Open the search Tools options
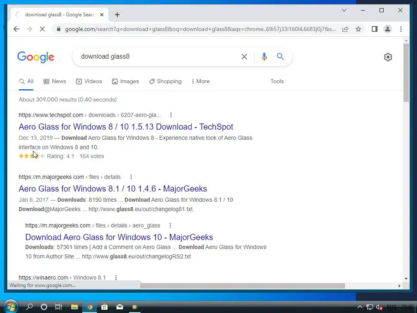The width and height of the screenshot is (417, 313). tap(277, 82)
